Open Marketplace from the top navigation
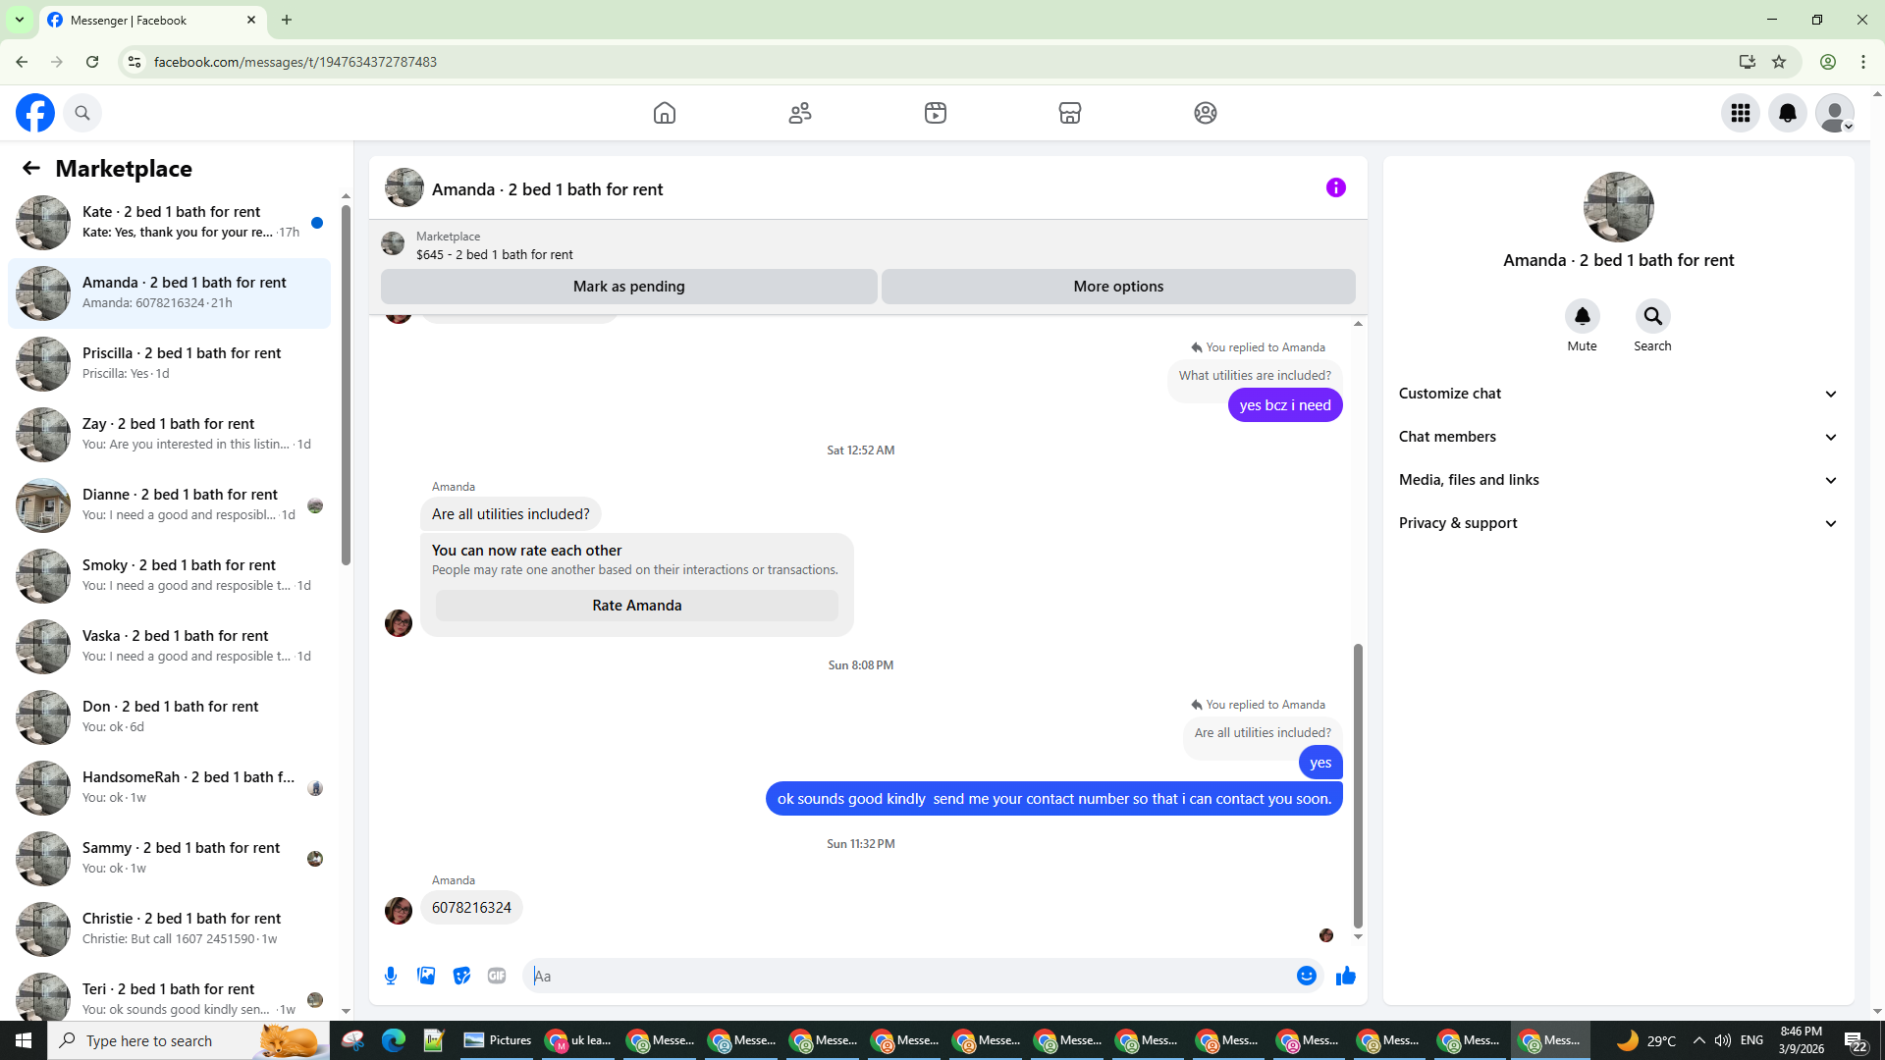Viewport: 1885px width, 1060px height. click(1070, 113)
